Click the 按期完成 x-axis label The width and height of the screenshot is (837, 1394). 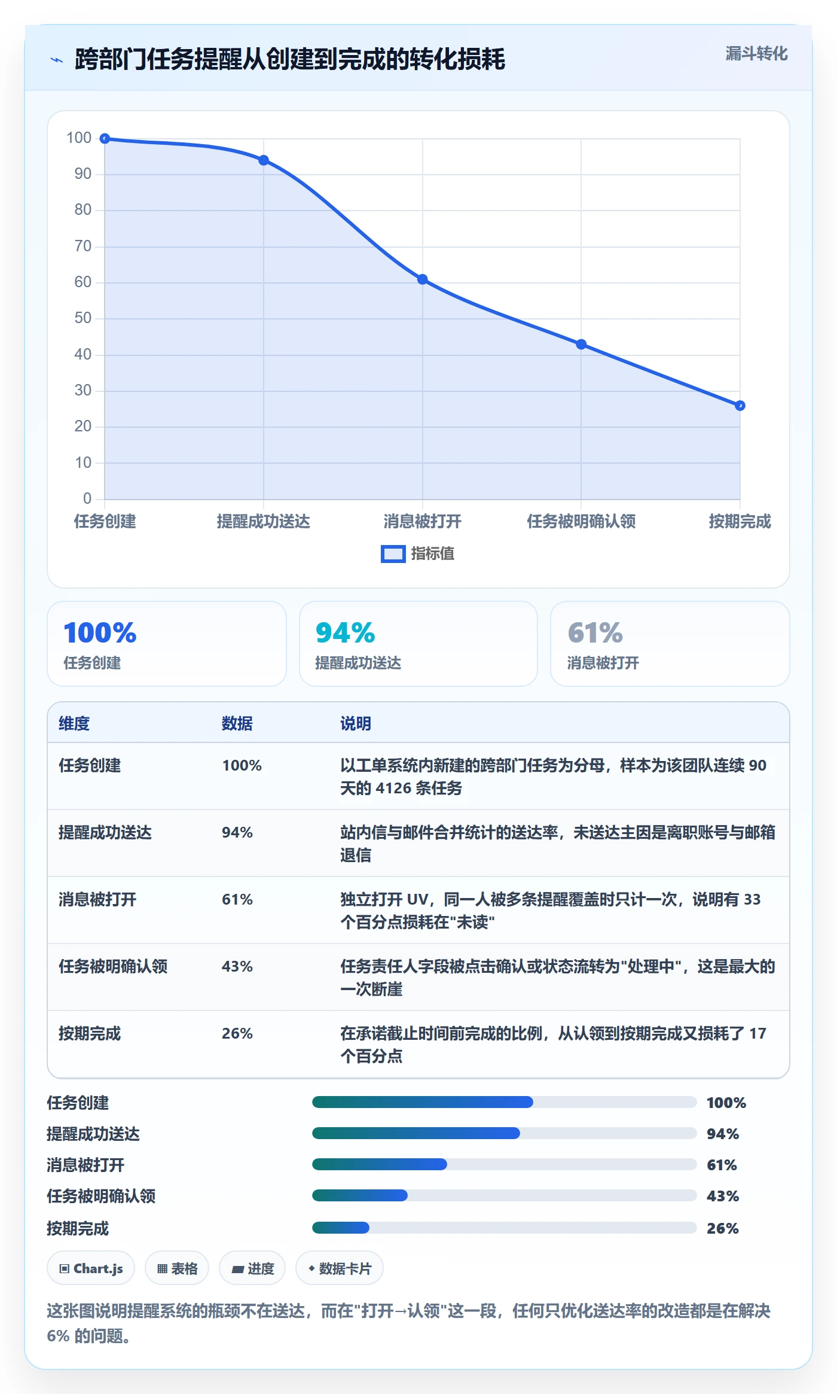click(x=740, y=522)
